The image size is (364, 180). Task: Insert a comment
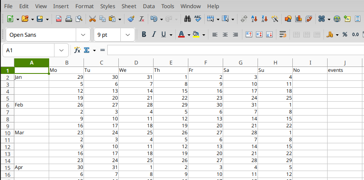tap(347, 19)
